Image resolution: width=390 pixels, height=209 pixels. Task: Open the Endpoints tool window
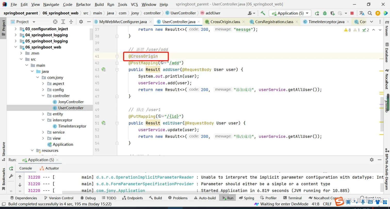[x=133, y=198]
